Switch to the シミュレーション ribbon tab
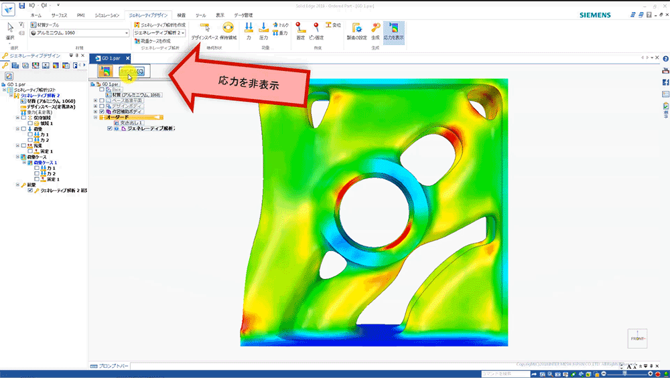 pyautogui.click(x=108, y=14)
